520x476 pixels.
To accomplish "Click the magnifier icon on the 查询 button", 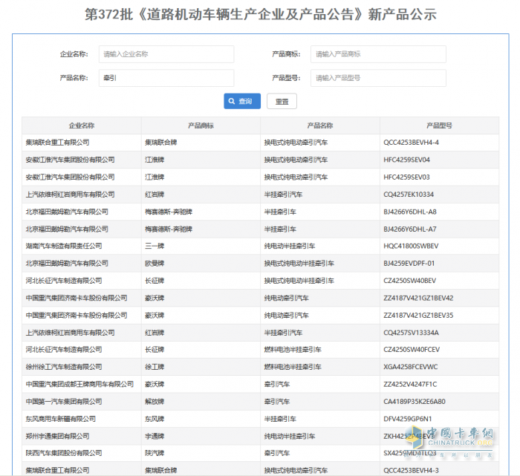I will (231, 102).
